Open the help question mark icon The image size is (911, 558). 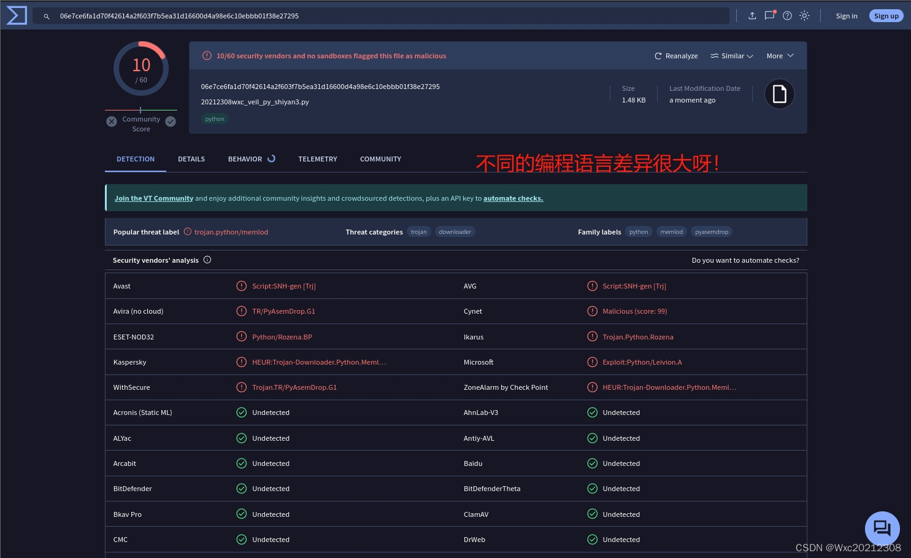pyautogui.click(x=787, y=16)
